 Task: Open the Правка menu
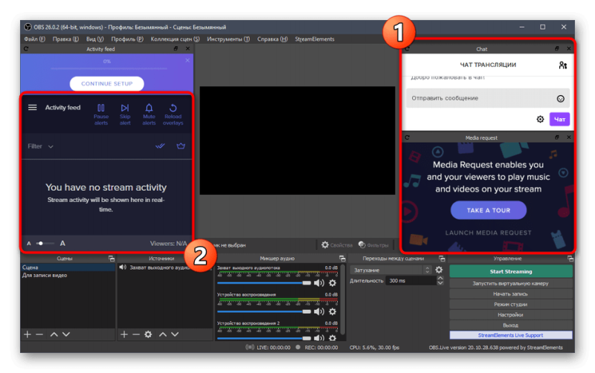pos(65,39)
